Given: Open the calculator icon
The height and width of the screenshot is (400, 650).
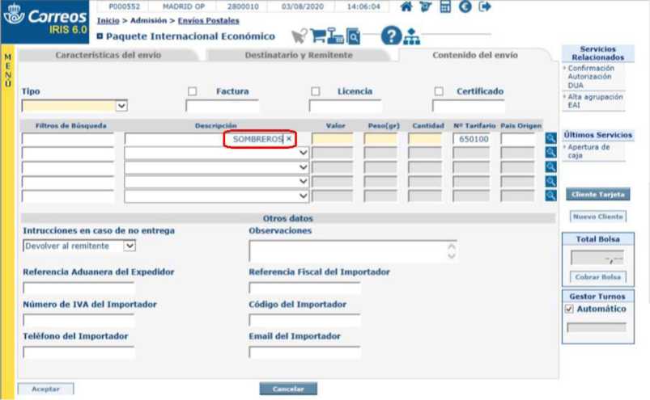Looking at the screenshot, I should pos(445,7).
